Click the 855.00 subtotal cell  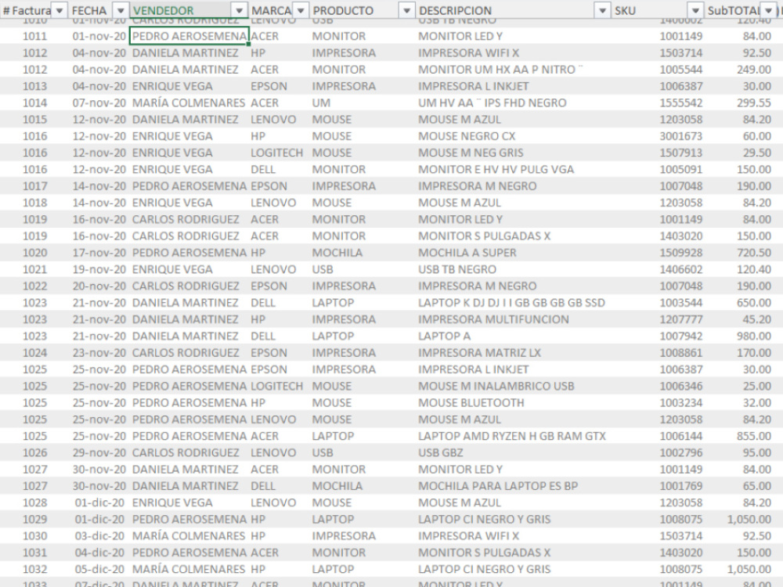tap(753, 436)
